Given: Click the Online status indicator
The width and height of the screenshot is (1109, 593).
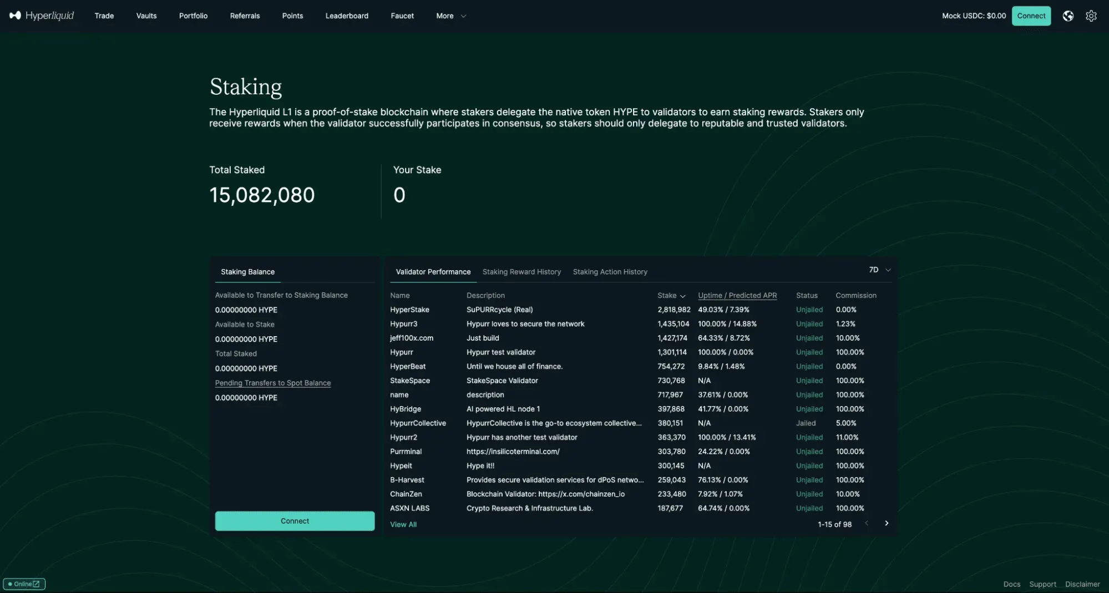Looking at the screenshot, I should 24,584.
